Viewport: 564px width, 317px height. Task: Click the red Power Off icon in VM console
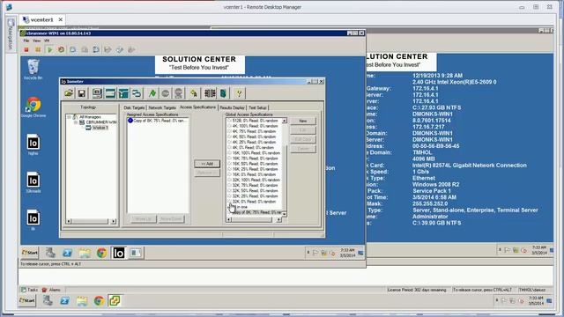(26, 49)
